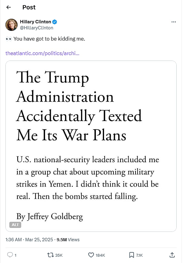Image resolution: width=186 pixels, height=263 pixels.
Task: Click the post timestamp 1:36 AM
Action: click(x=14, y=239)
